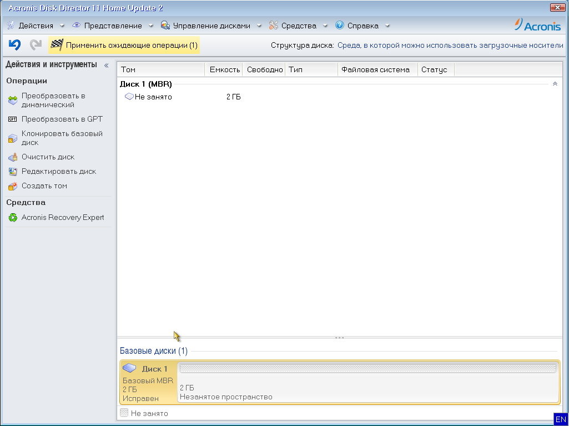Launch Acronis Recovery Expert

(x=62, y=218)
